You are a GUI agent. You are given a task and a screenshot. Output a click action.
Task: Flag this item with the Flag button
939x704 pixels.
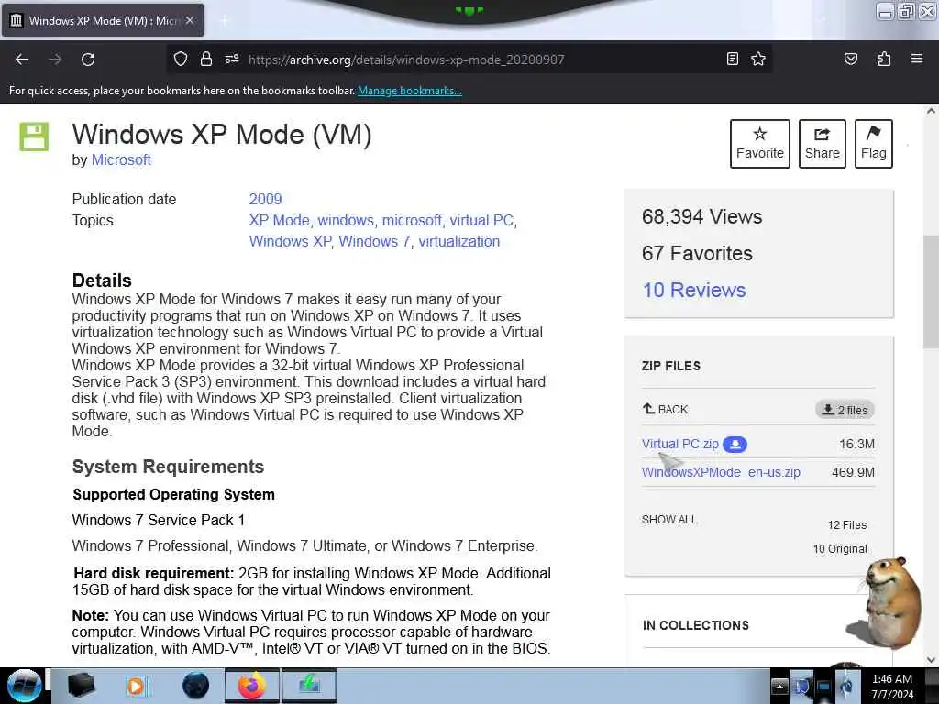[873, 144]
